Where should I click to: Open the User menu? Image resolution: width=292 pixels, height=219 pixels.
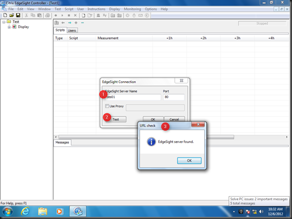pyautogui.click(x=80, y=9)
